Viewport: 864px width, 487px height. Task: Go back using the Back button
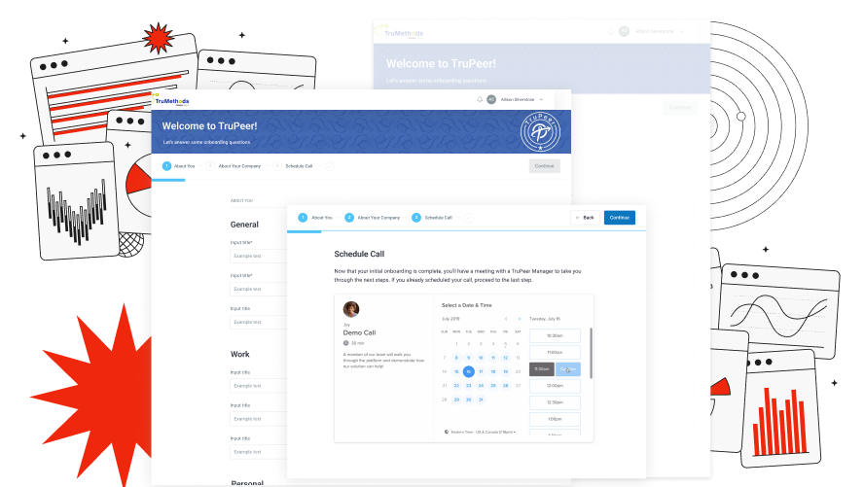[x=585, y=218]
